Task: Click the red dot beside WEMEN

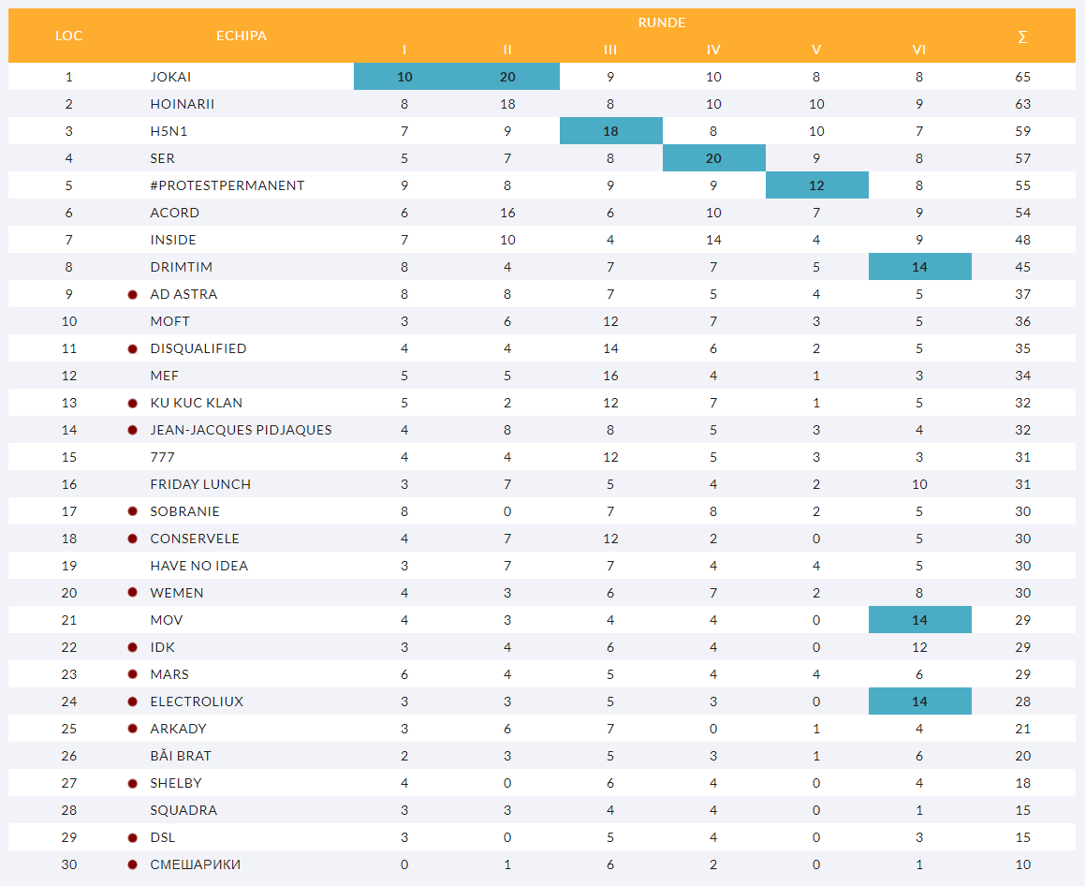Action: (133, 593)
